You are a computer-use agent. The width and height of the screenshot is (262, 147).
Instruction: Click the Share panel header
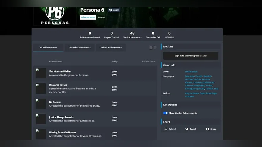click(191, 122)
